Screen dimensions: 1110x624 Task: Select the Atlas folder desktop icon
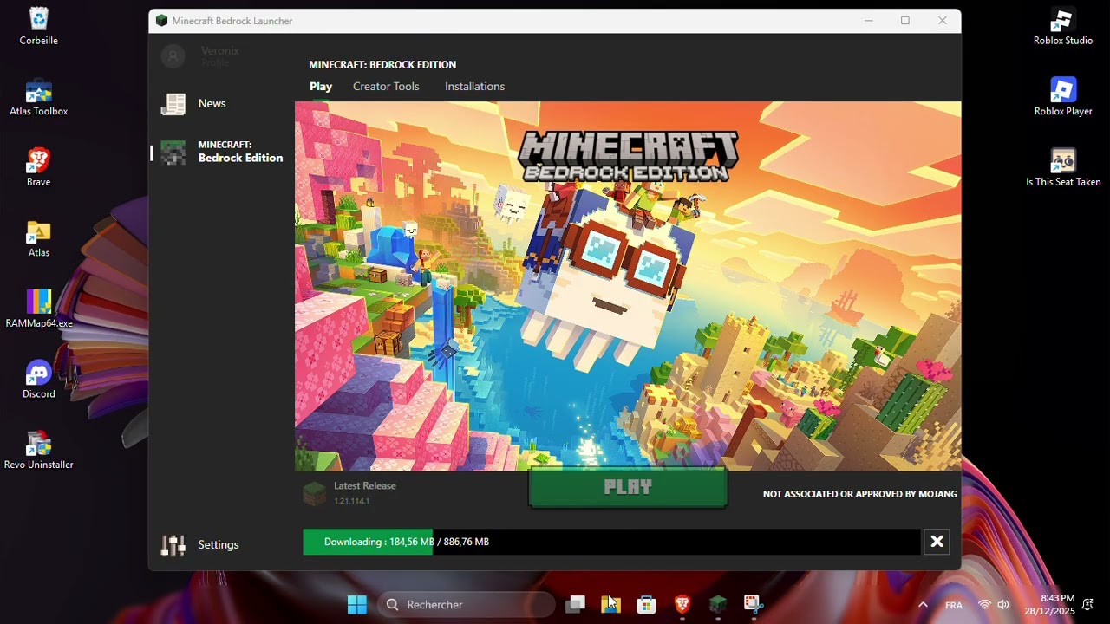(39, 238)
